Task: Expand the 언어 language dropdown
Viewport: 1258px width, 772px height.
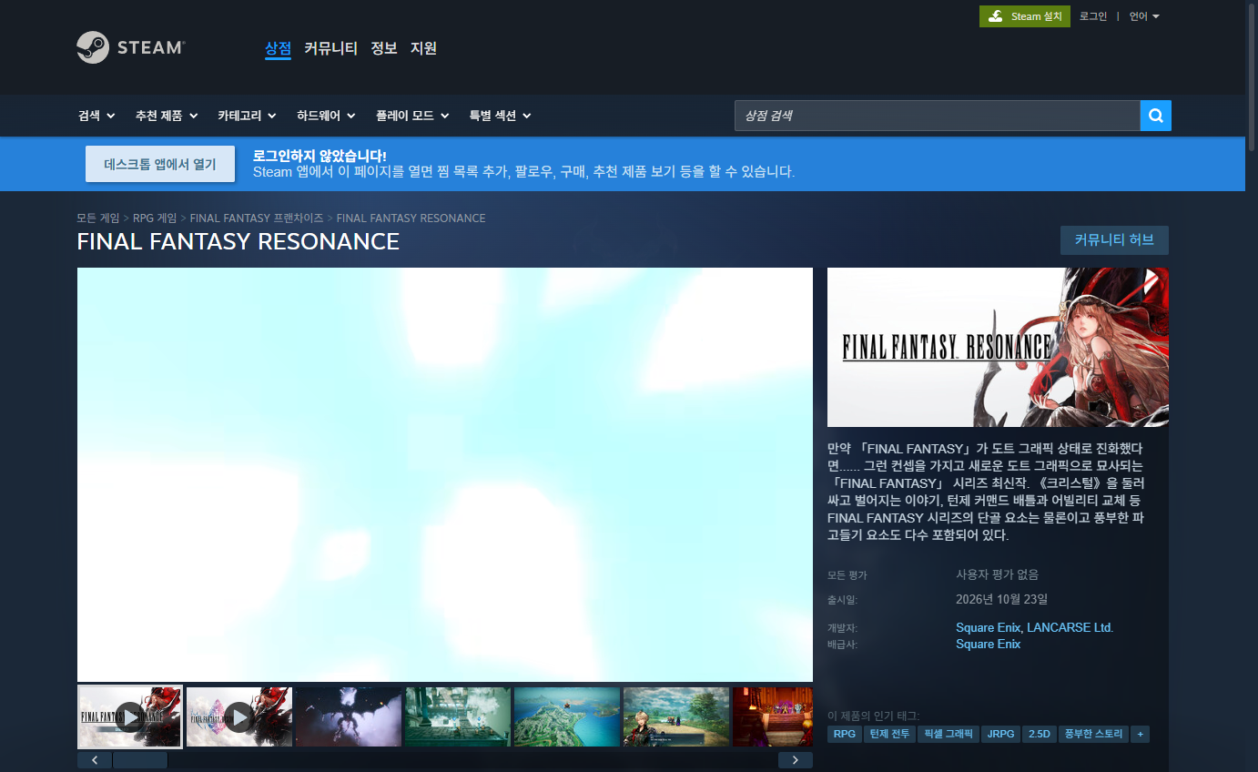Action: click(1144, 16)
